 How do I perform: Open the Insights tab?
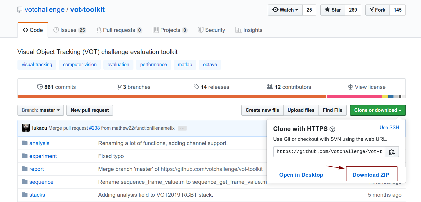pos(249,30)
